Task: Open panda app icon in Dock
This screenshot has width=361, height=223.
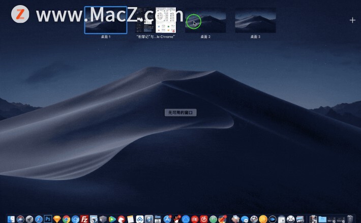Action: [x=291, y=219]
